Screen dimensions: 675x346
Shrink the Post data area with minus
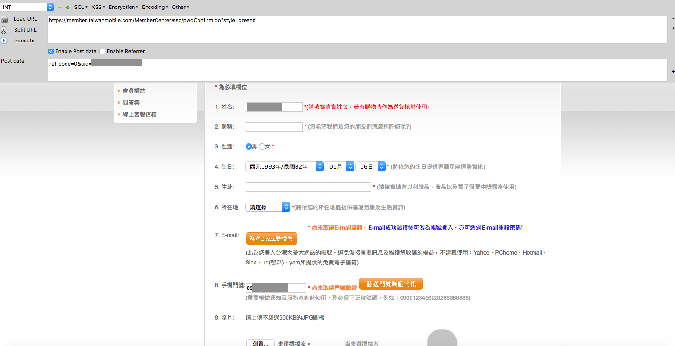pos(673,61)
